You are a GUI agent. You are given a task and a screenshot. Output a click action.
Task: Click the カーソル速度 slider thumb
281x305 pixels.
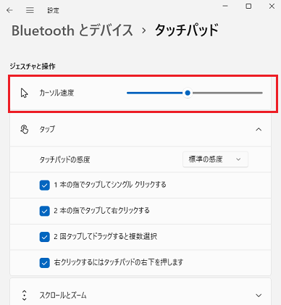(188, 93)
